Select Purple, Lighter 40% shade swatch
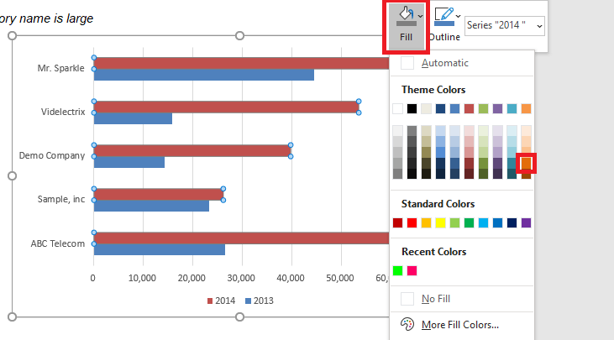This screenshot has height=340, width=614. [498, 152]
